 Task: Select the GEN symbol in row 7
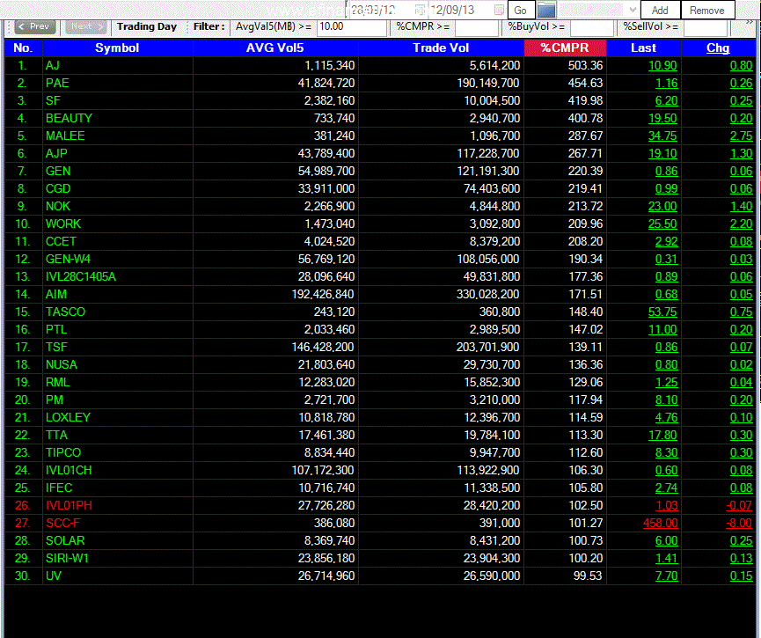58,172
